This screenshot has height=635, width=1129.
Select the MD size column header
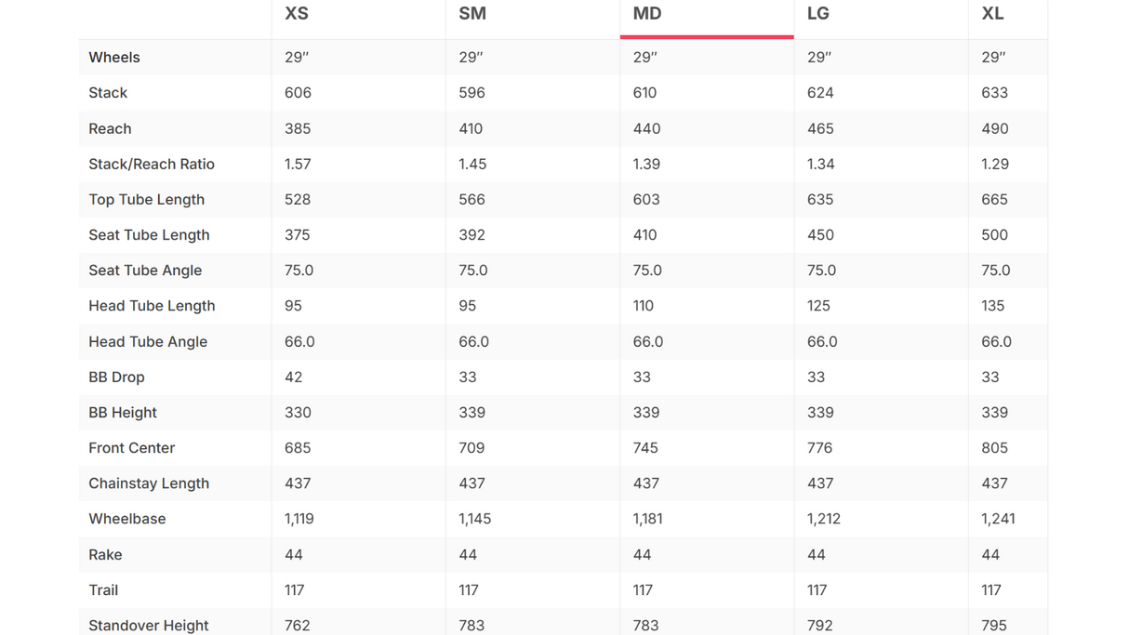tap(647, 14)
